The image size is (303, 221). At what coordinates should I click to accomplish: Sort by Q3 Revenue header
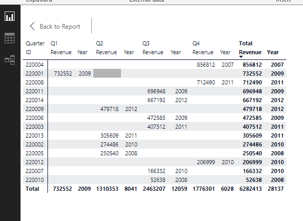click(x=153, y=52)
